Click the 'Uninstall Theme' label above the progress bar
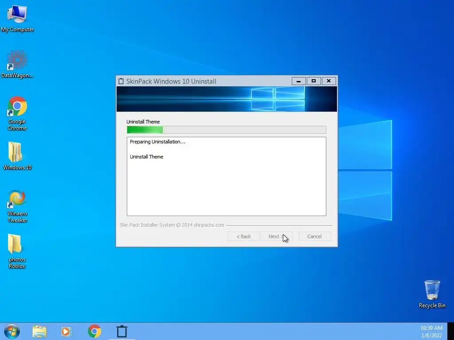The width and height of the screenshot is (454, 340). click(143, 122)
